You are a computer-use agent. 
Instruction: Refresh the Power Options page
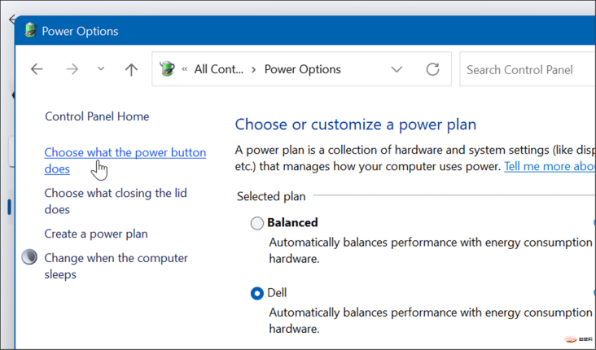pos(432,69)
